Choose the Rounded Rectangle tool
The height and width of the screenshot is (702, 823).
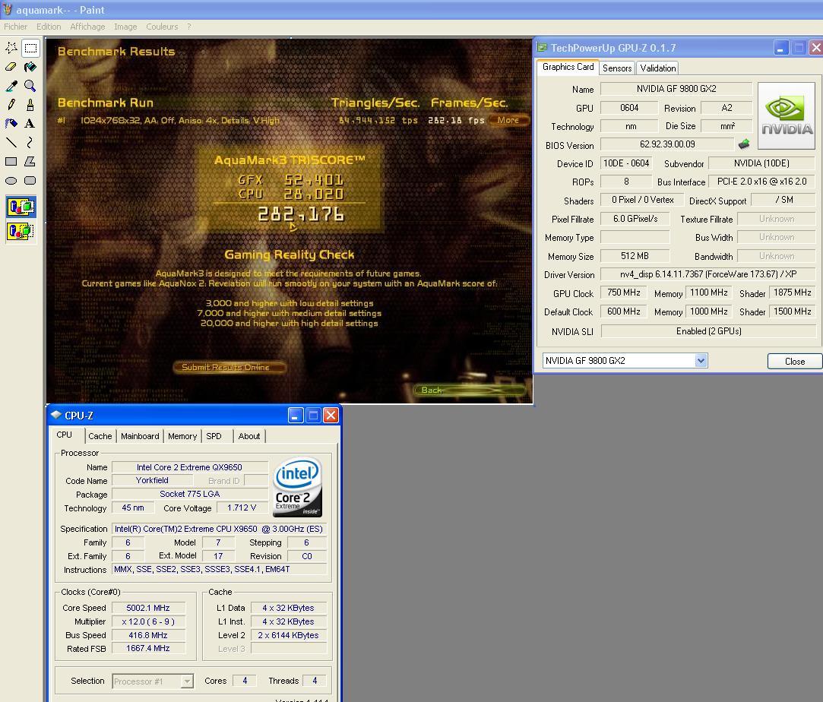(x=30, y=181)
